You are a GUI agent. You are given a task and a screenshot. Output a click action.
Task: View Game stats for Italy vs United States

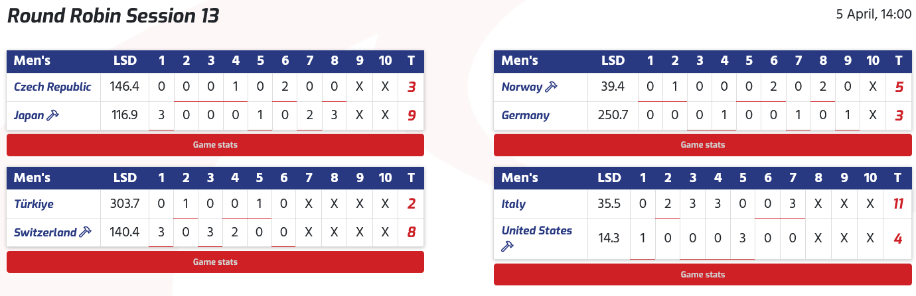tap(703, 274)
